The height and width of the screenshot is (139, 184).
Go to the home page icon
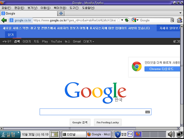pos(179,20)
